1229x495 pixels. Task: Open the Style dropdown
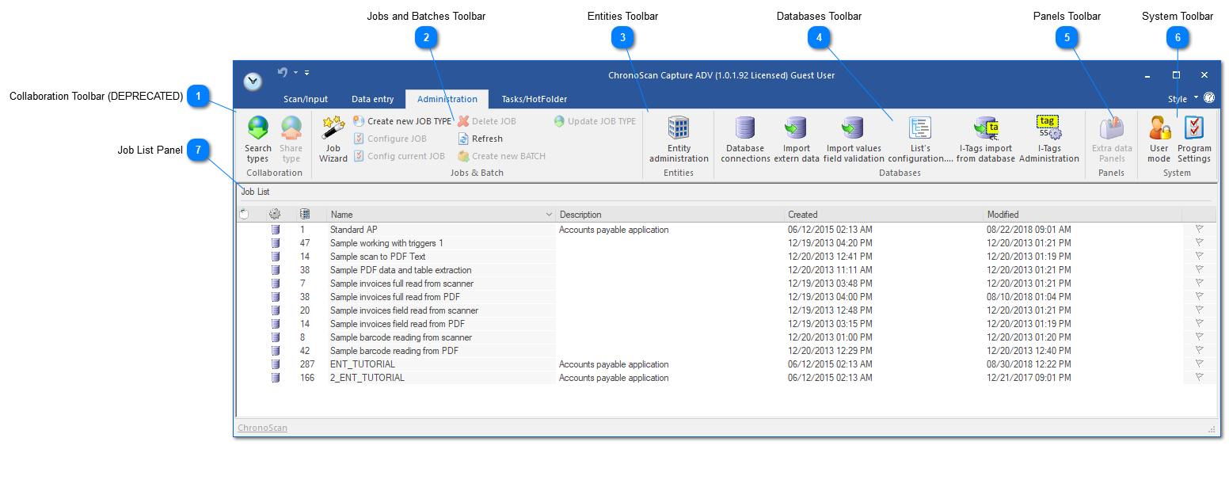click(1182, 98)
